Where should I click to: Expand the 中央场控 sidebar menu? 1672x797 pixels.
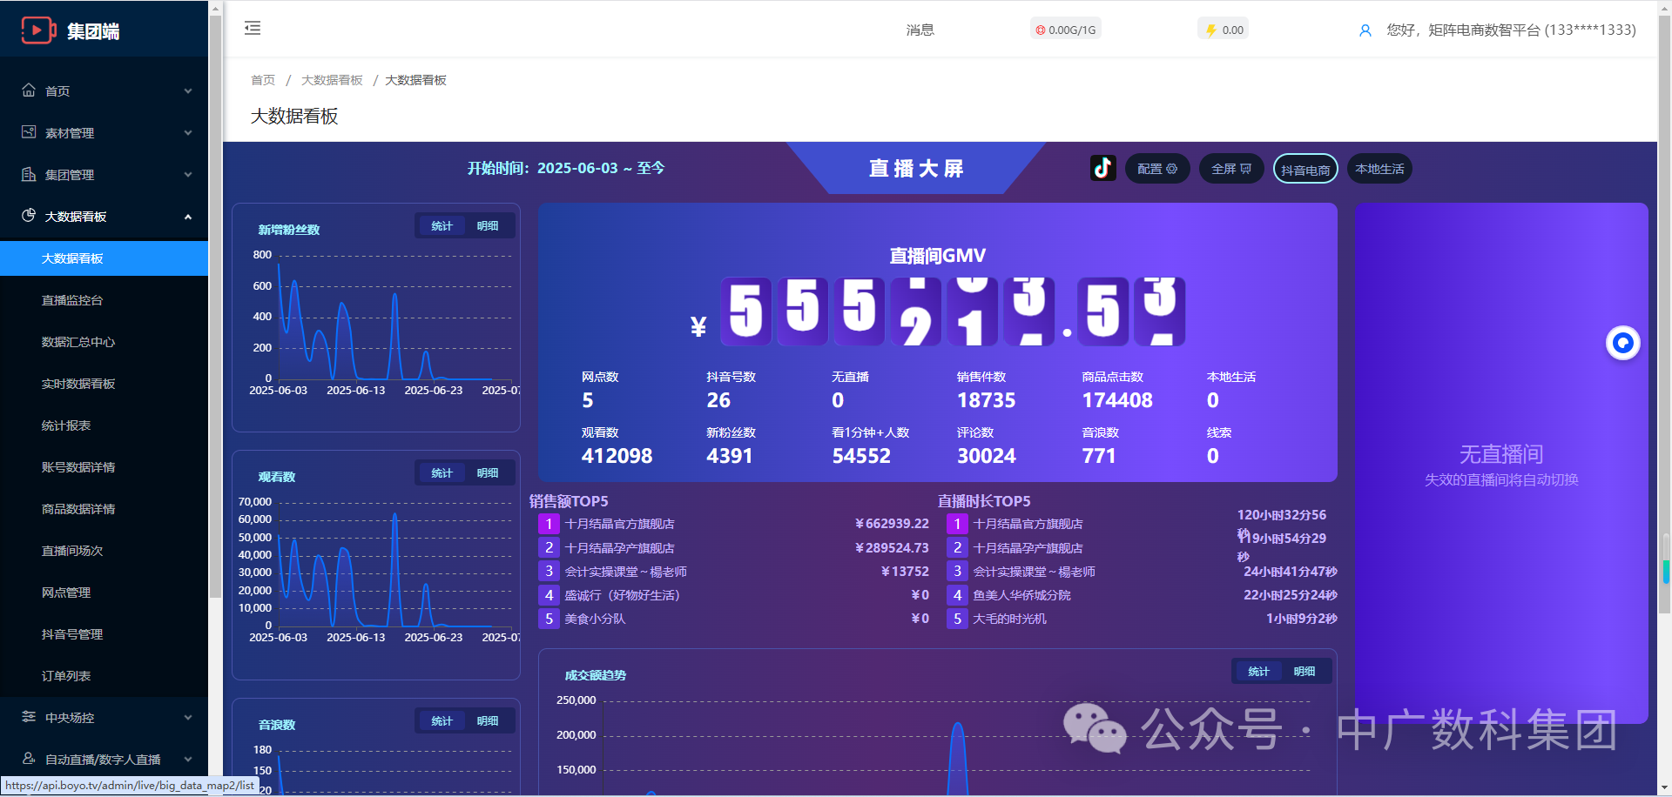coord(104,718)
